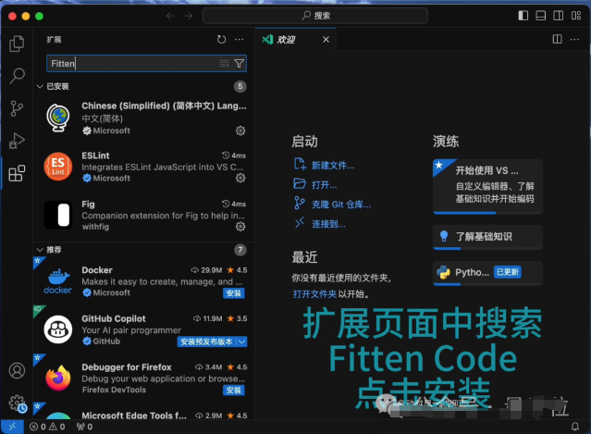The width and height of the screenshot is (591, 434).
Task: Click the open folder link
Action: (314, 293)
